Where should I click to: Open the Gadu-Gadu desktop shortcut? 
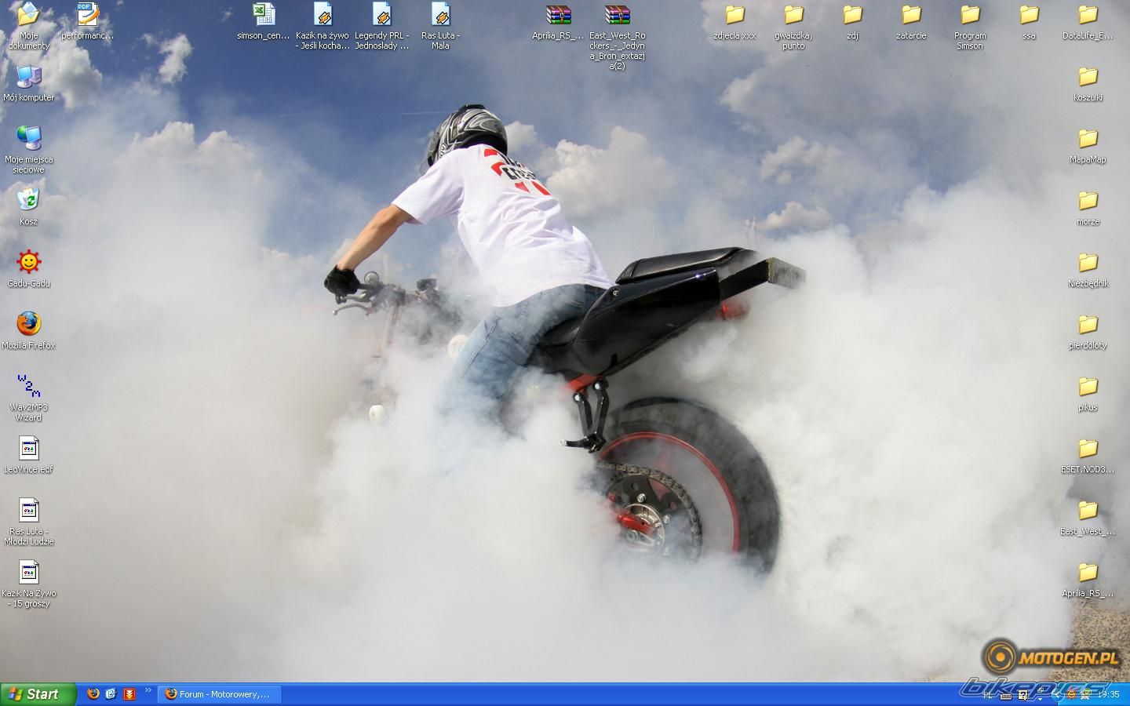(28, 262)
